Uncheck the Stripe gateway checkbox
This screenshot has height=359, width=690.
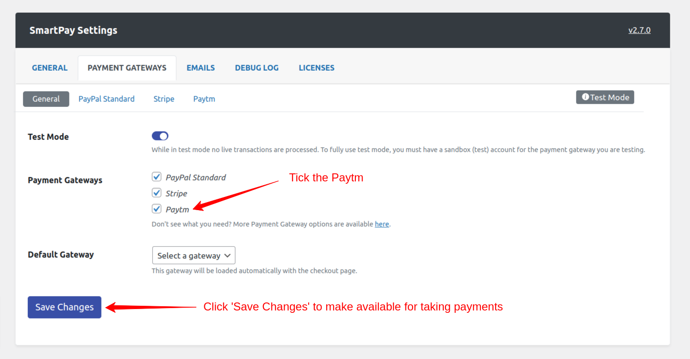coord(157,193)
